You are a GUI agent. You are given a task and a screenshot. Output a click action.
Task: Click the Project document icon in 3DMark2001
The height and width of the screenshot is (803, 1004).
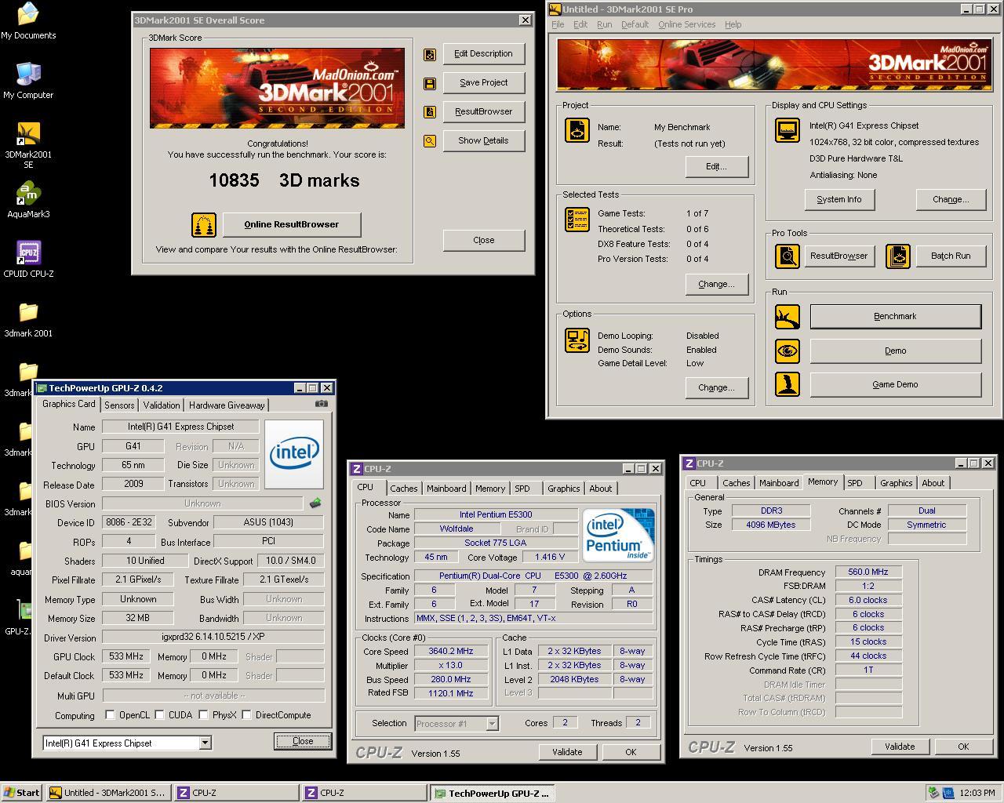pos(577,130)
